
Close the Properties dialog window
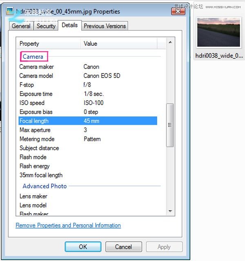point(178,11)
